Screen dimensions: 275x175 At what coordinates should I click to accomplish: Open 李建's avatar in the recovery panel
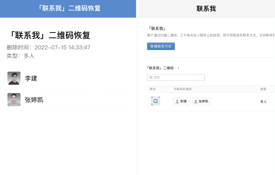tap(14, 78)
